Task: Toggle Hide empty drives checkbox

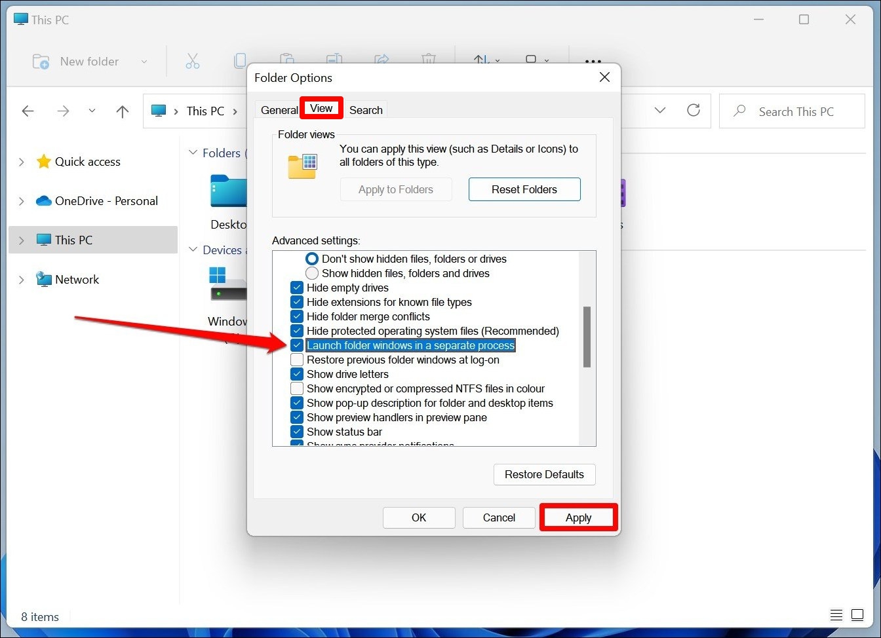Action: (x=297, y=288)
